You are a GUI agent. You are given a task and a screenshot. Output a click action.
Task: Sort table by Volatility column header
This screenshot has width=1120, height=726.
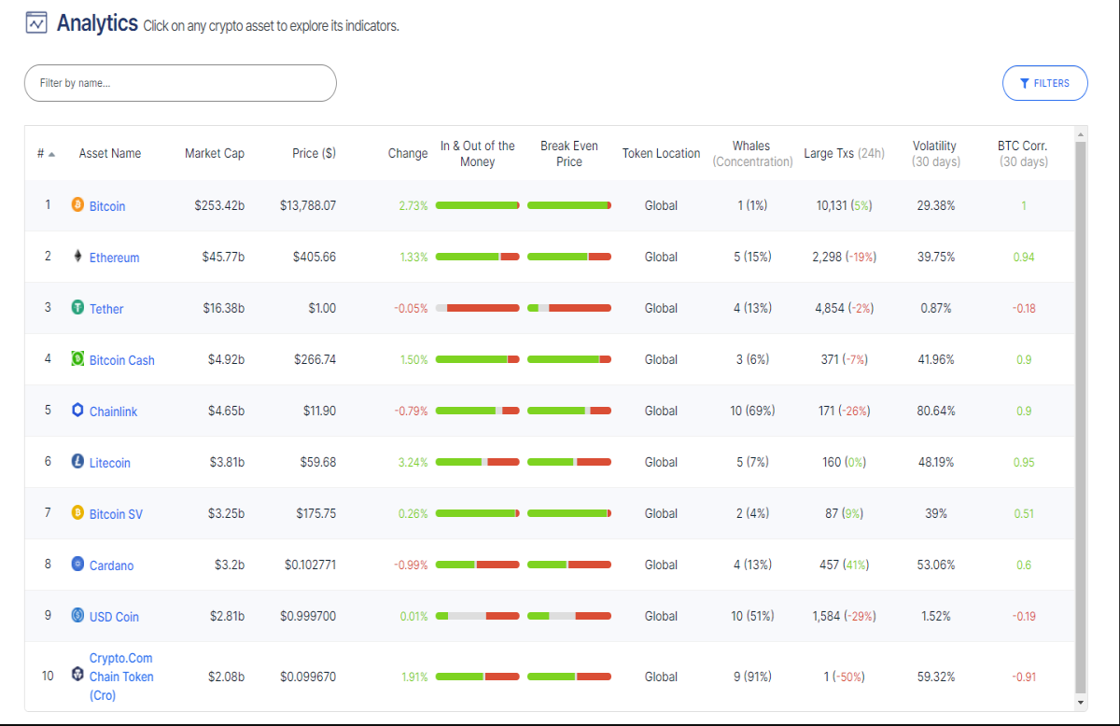point(934,153)
